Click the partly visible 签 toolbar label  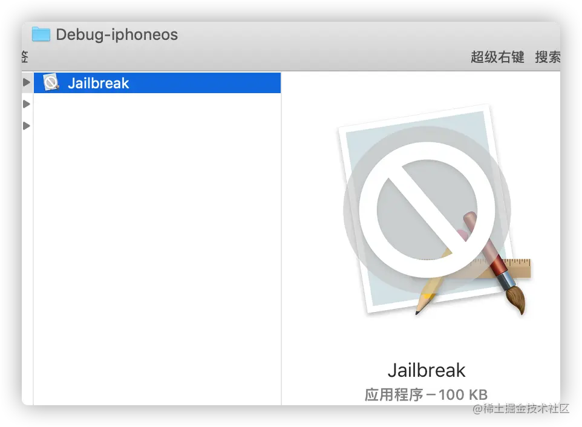tap(24, 57)
